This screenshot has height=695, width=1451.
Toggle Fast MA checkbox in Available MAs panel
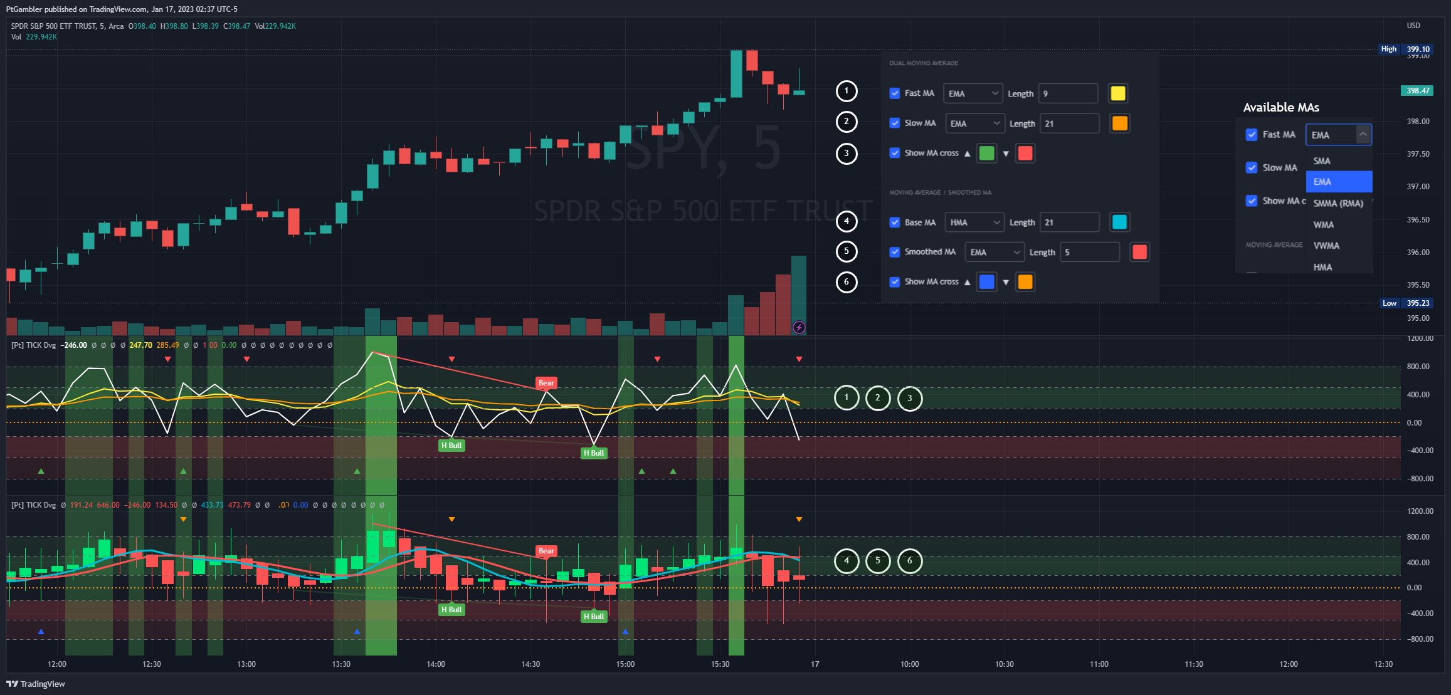[x=1252, y=135]
